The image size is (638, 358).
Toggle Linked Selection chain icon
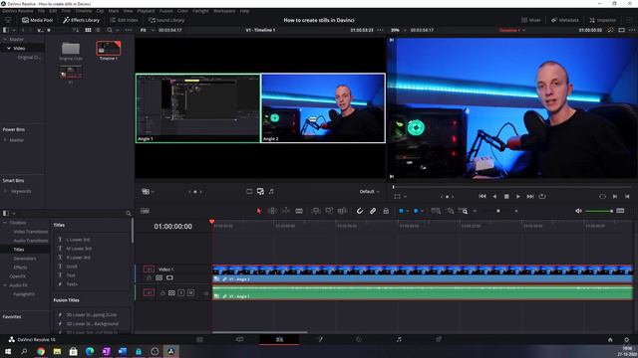[x=373, y=211]
